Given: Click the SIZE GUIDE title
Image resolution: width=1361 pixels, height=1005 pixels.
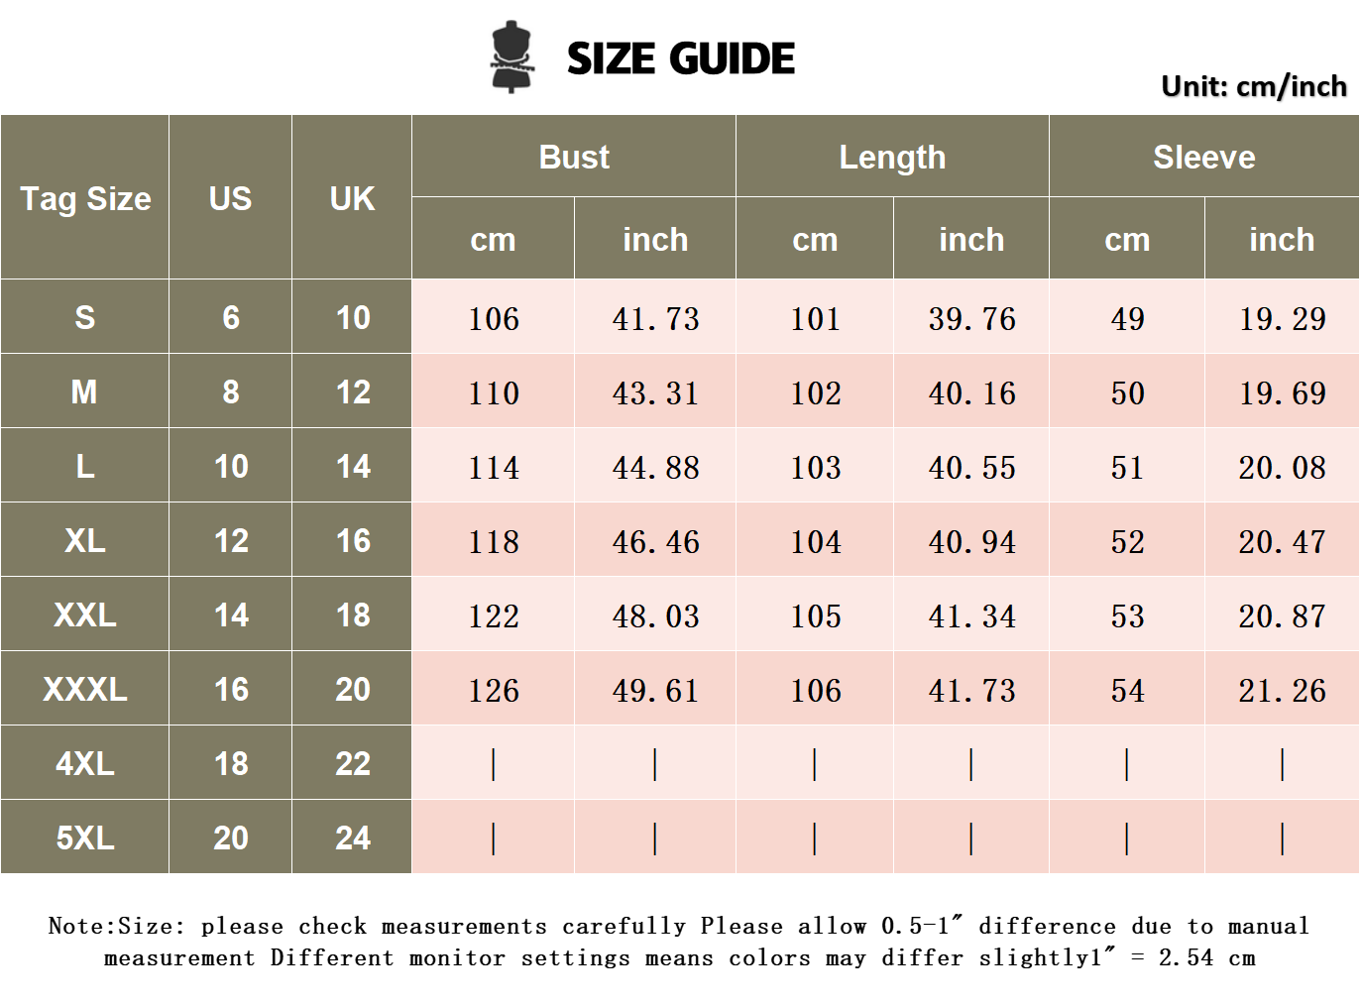Looking at the screenshot, I should pyautogui.click(x=680, y=58).
